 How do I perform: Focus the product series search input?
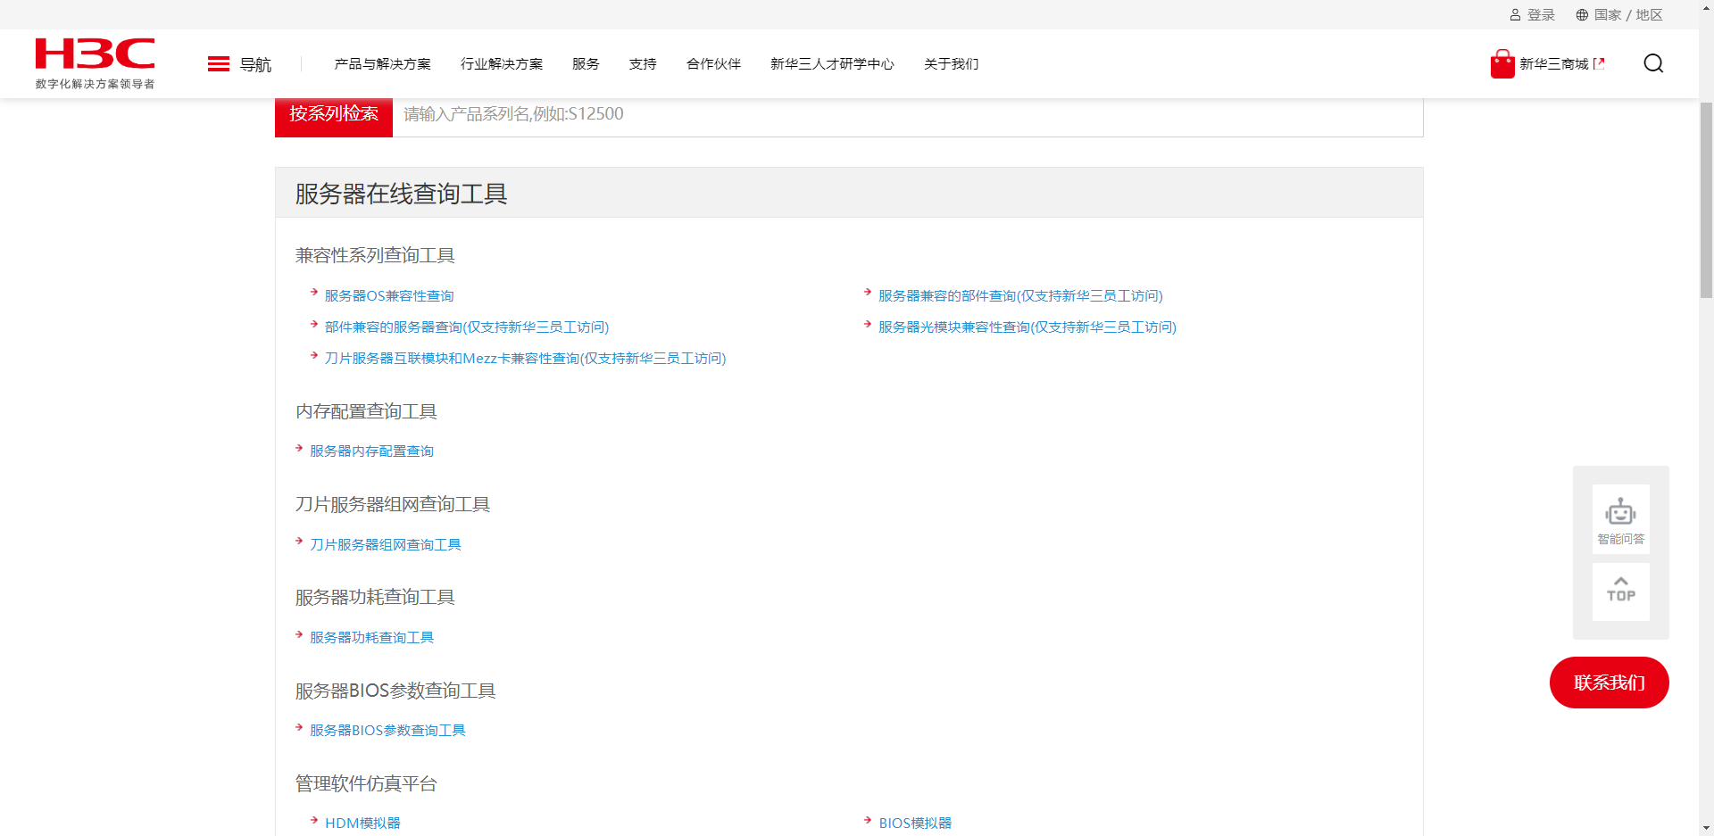click(908, 114)
